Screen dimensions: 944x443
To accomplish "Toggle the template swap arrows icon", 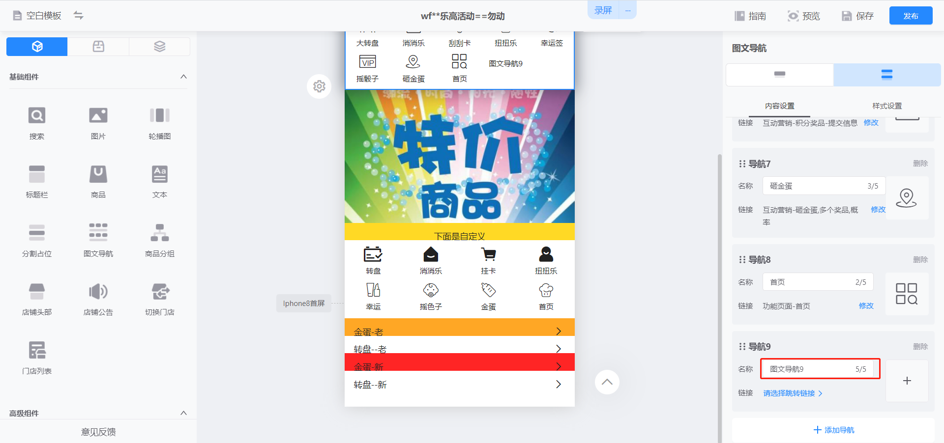I will (x=79, y=16).
